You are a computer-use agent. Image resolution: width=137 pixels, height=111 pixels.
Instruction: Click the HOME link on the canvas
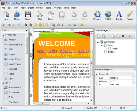click(x=41, y=51)
